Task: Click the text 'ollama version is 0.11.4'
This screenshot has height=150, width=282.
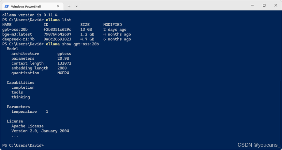Action: coord(30,15)
